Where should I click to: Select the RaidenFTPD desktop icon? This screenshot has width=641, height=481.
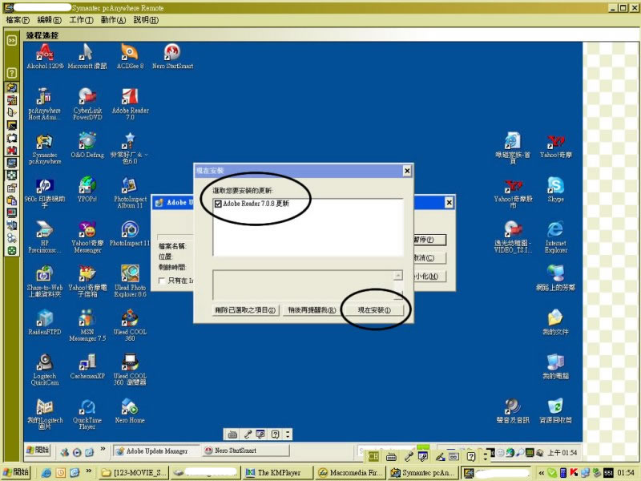tap(45, 322)
